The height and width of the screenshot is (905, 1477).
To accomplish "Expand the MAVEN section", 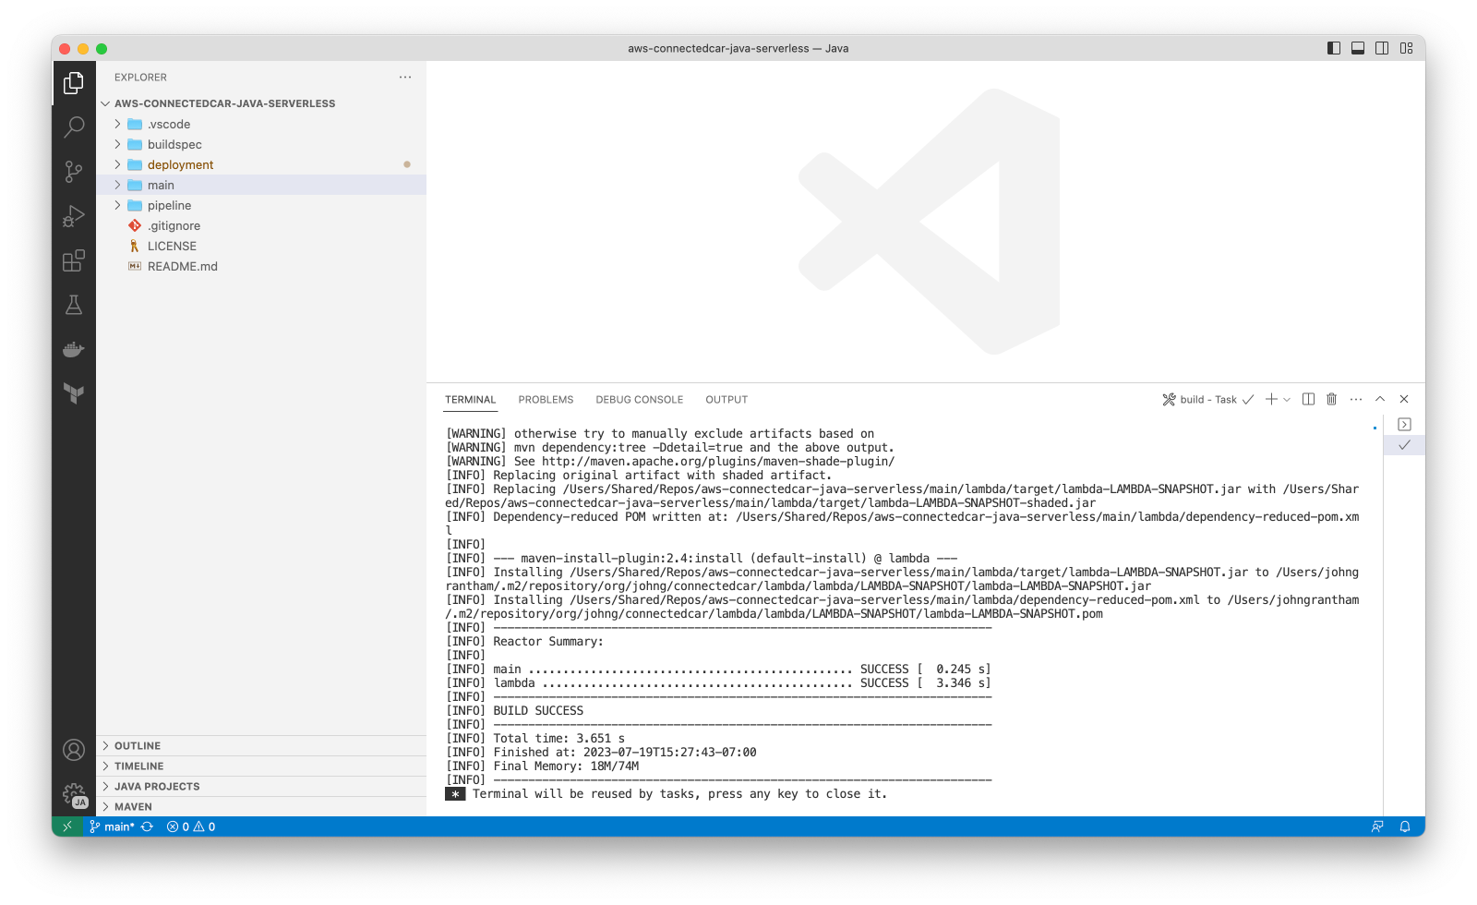I will tap(261, 807).
